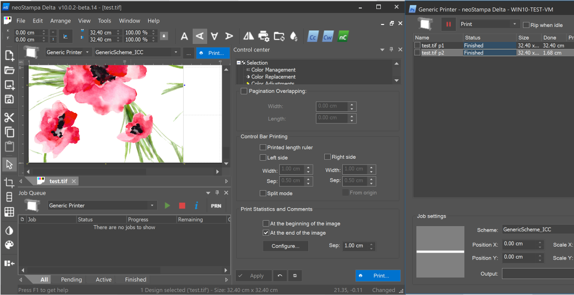Enable Printed length ruler checkbox
This screenshot has height=295, width=574.
[263, 148]
